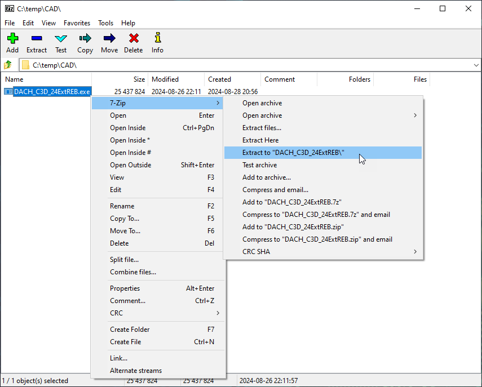Screen dimensions: 482x387
Task: Click the go-up folder icon
Action: (x=7, y=64)
